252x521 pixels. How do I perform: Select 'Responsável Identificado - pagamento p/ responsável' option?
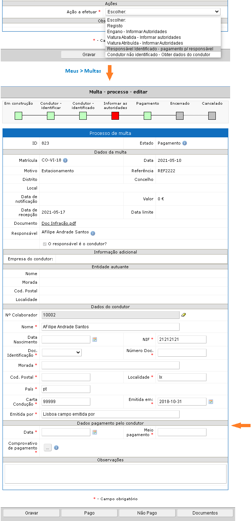point(160,49)
